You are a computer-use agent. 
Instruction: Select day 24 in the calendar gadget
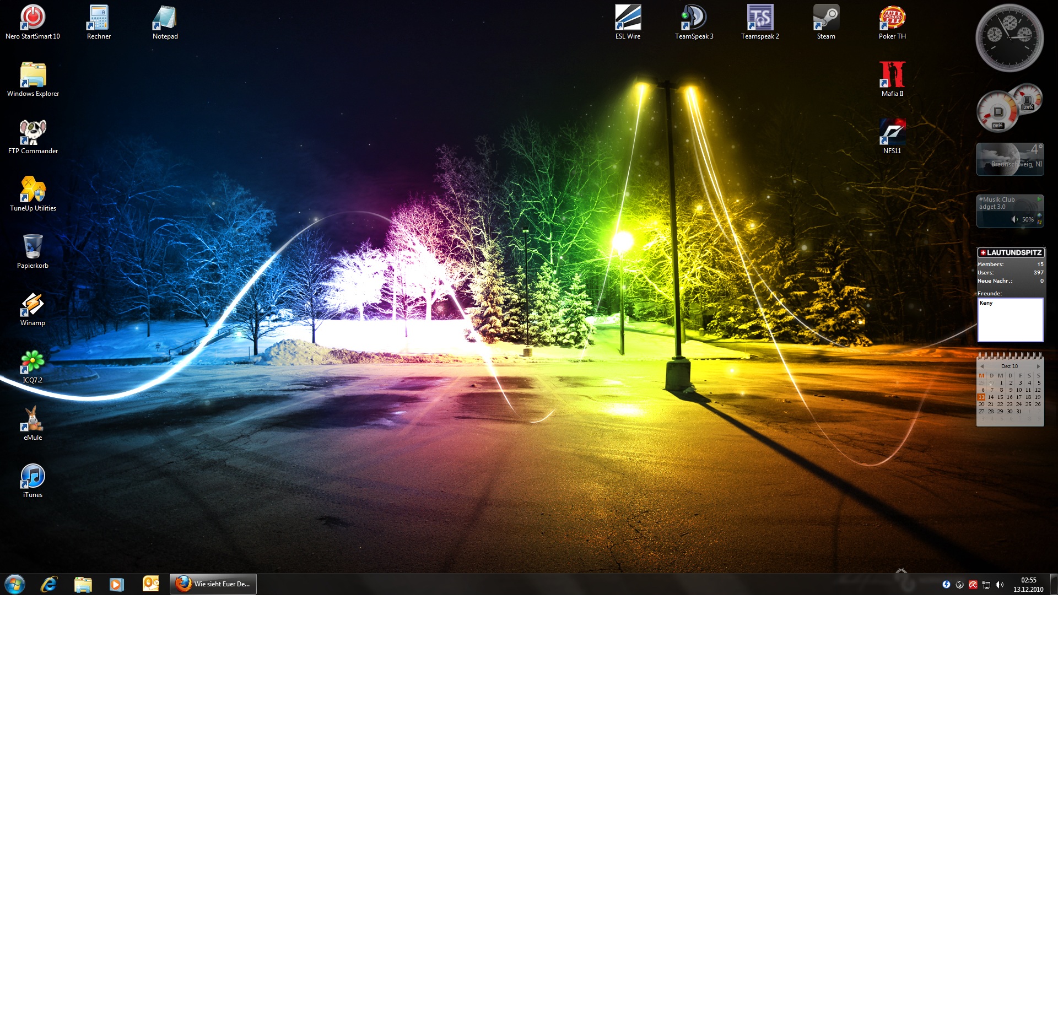click(x=1019, y=404)
